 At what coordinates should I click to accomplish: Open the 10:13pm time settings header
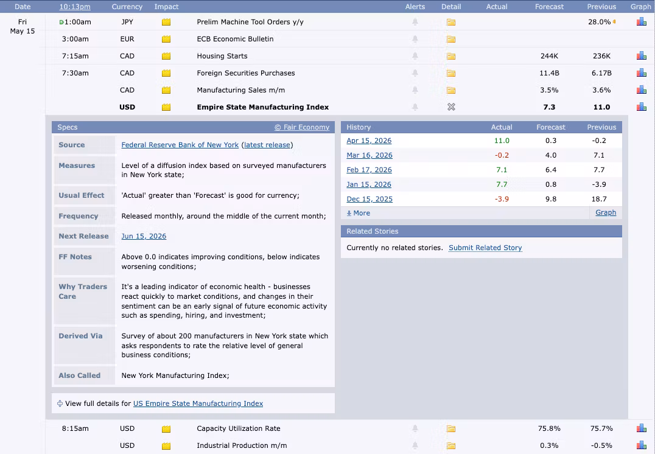point(75,7)
